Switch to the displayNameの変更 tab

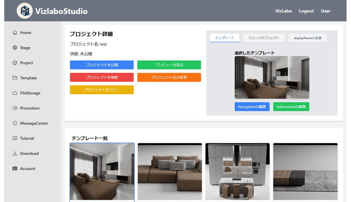point(308,38)
